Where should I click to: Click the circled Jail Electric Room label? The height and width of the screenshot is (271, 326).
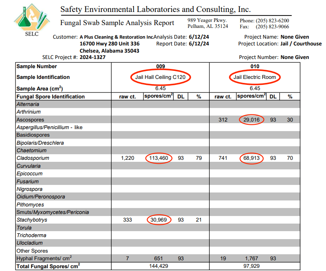[255, 77]
